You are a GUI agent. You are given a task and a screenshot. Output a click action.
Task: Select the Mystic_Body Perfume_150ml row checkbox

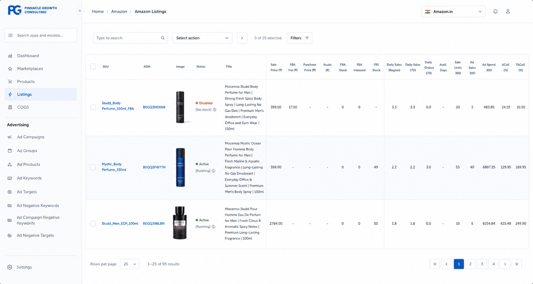[93, 167]
